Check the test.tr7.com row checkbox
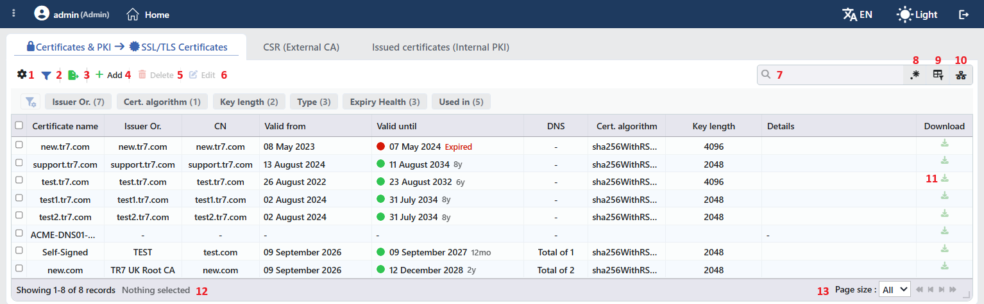This screenshot has height=304, width=984. [x=19, y=180]
